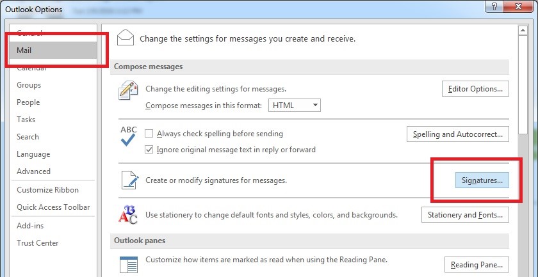Uncheck Ignore original message text option
The width and height of the screenshot is (538, 277).
pyautogui.click(x=149, y=150)
